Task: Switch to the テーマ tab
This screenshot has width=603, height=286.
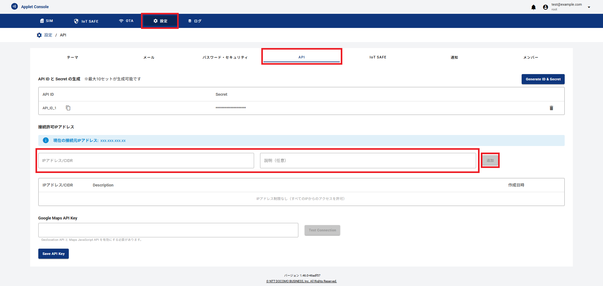Action: (73, 57)
